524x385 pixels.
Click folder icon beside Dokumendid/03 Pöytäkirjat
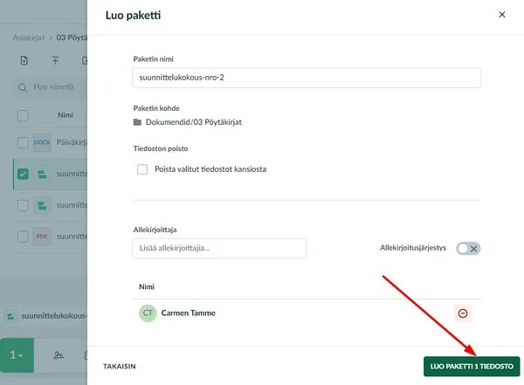(x=137, y=122)
